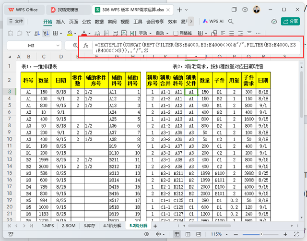
Task: Click the 分享 share button
Action: (290, 21)
